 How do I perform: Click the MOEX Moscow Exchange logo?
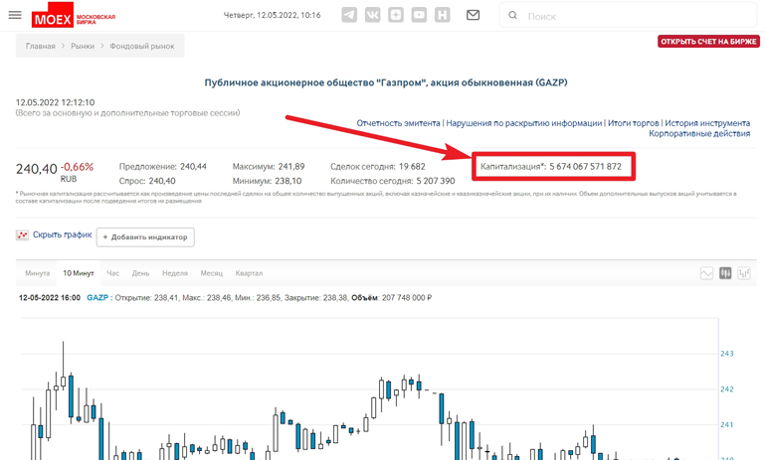tap(74, 16)
